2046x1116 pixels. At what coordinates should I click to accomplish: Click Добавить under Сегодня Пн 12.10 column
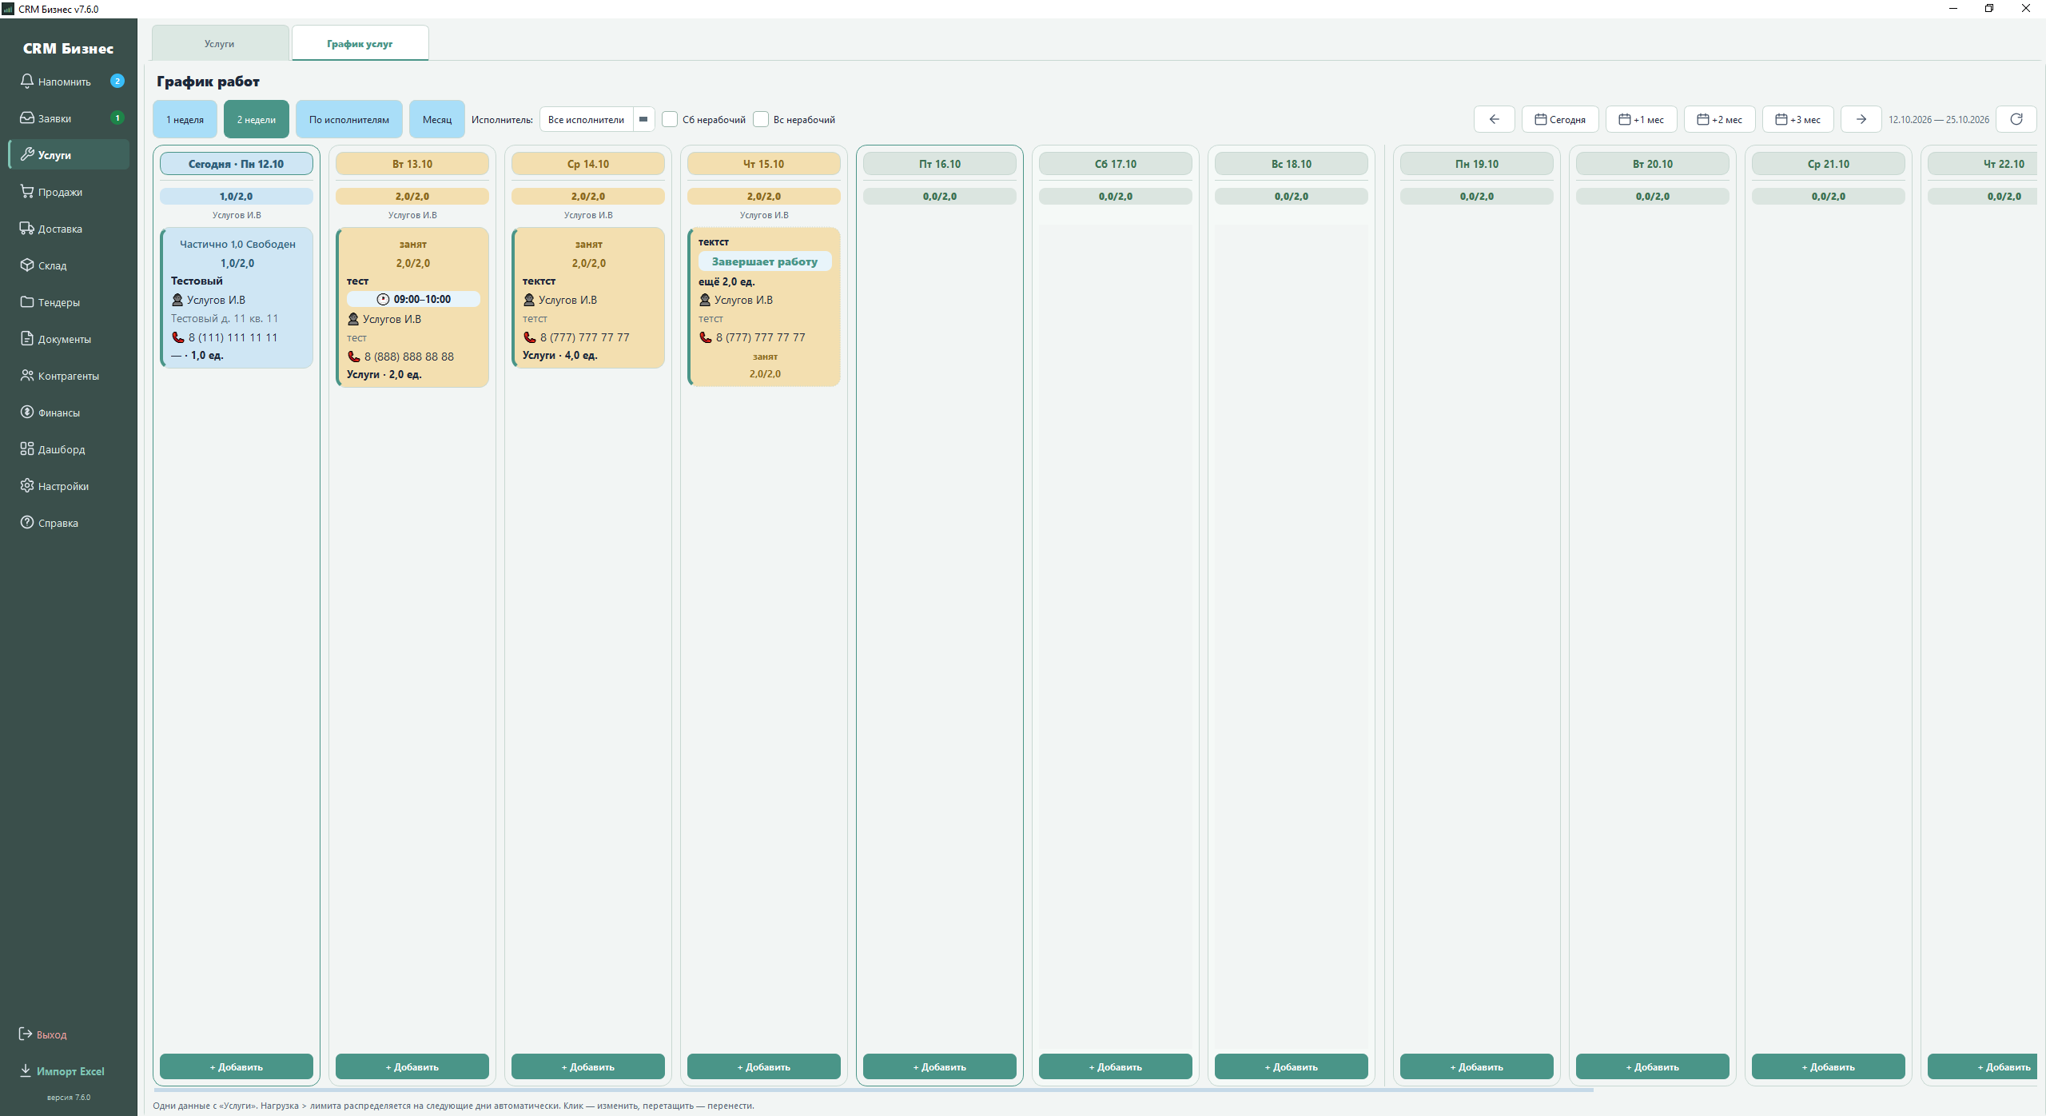236,1066
